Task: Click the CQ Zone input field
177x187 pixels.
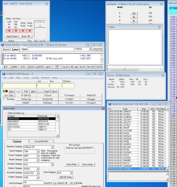Action: tap(68, 86)
